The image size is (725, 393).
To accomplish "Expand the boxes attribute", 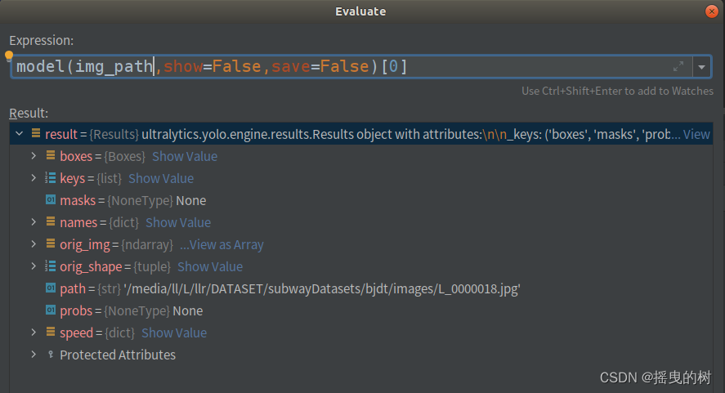I will coord(34,156).
